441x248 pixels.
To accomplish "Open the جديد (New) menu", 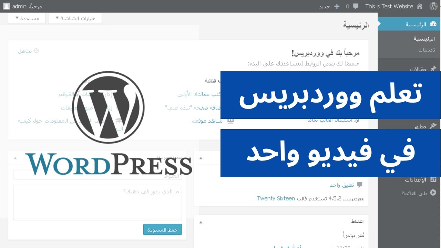I will tap(324, 6).
